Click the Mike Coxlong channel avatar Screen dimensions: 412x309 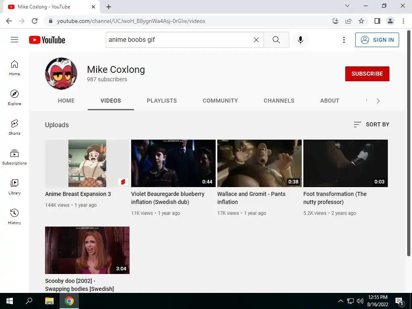(61, 74)
